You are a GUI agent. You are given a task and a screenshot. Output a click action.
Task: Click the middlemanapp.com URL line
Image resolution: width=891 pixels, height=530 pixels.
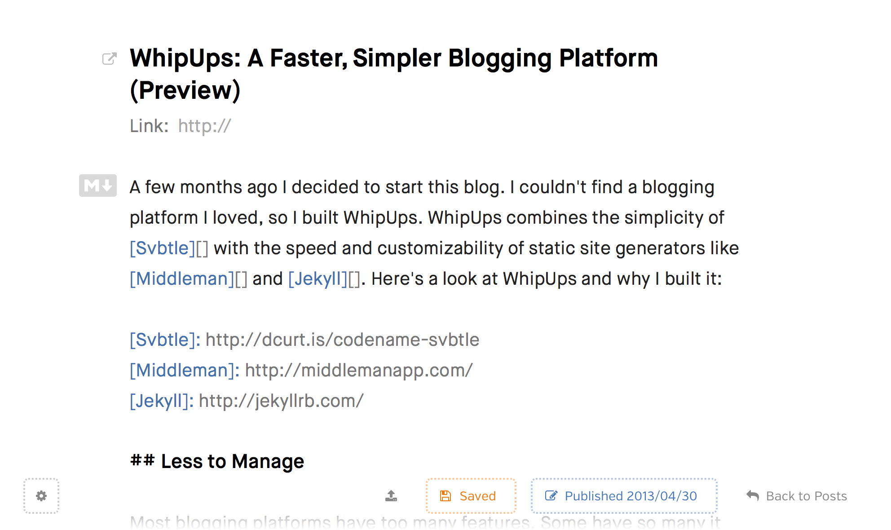point(301,371)
